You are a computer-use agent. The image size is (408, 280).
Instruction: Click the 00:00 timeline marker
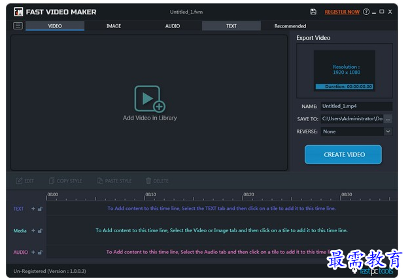click(52, 194)
